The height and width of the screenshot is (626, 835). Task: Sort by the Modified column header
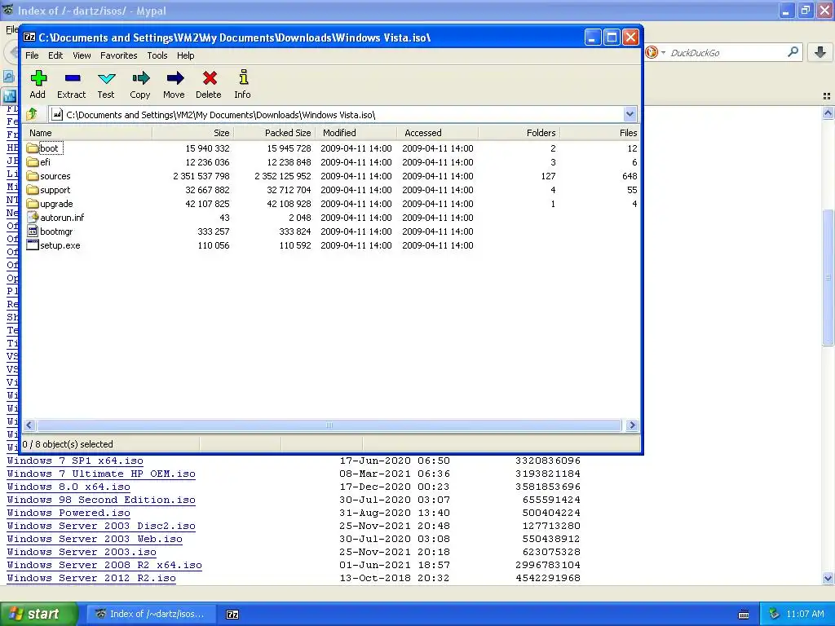point(356,133)
